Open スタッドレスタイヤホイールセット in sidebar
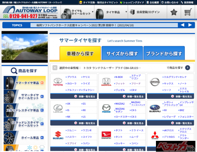The height and width of the screenshot is (152, 197). 25,124
